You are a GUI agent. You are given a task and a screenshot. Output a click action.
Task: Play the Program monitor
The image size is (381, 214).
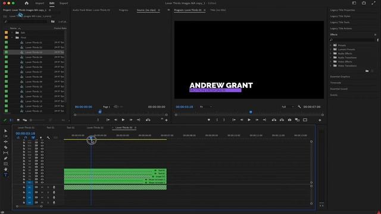tap(249, 120)
